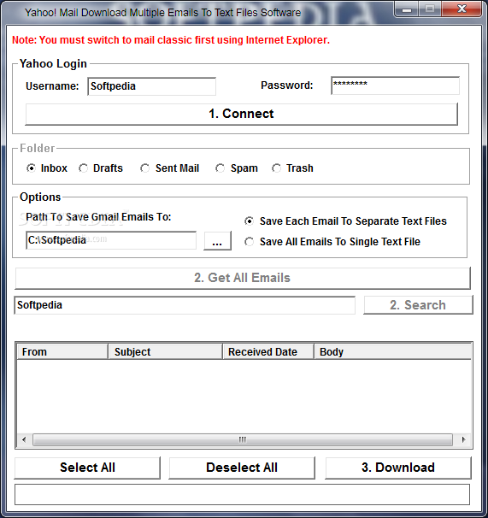
Task: Minimize the window
Action: (x=407, y=9)
